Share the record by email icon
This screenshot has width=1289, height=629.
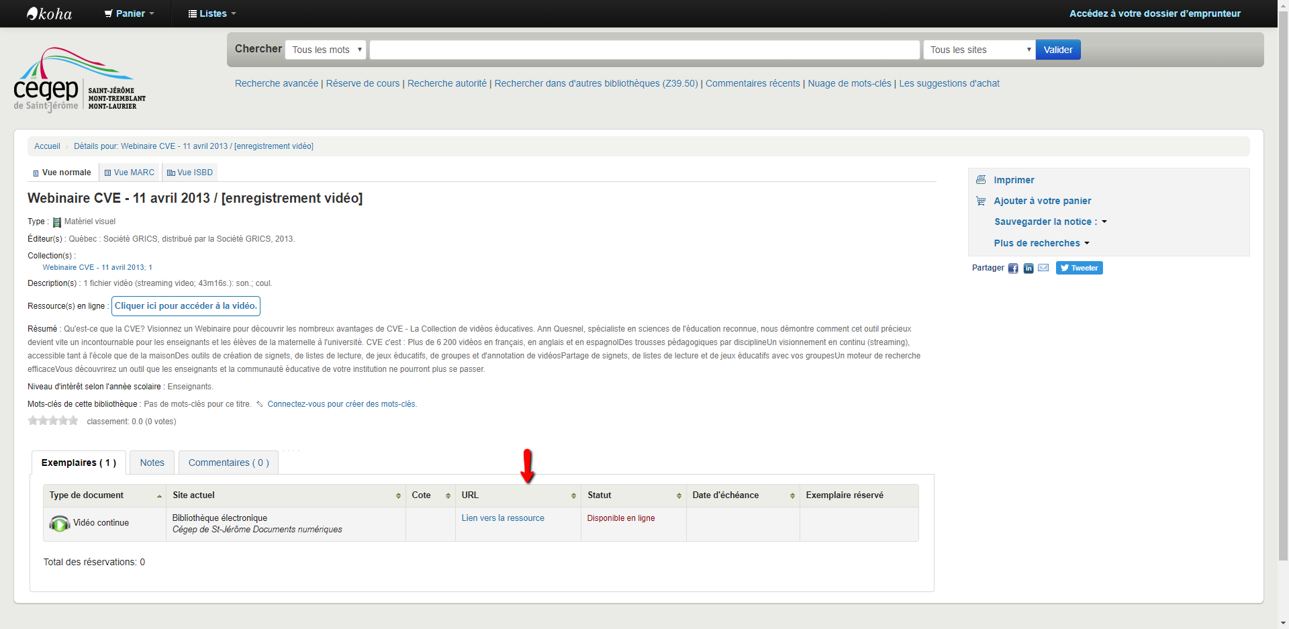pos(1043,268)
